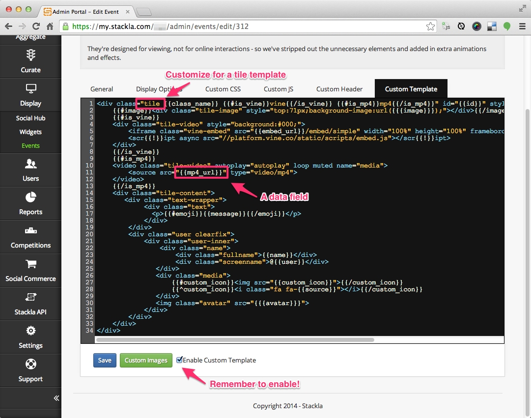
Task: Select the General tab
Action: tap(102, 89)
